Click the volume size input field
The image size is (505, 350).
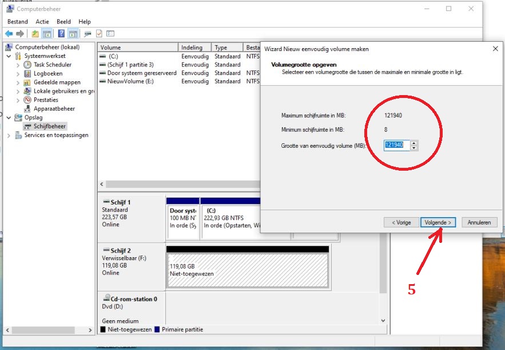click(397, 145)
